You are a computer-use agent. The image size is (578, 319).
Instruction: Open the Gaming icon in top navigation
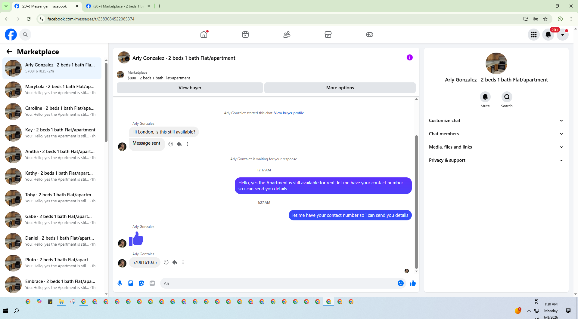(x=370, y=35)
